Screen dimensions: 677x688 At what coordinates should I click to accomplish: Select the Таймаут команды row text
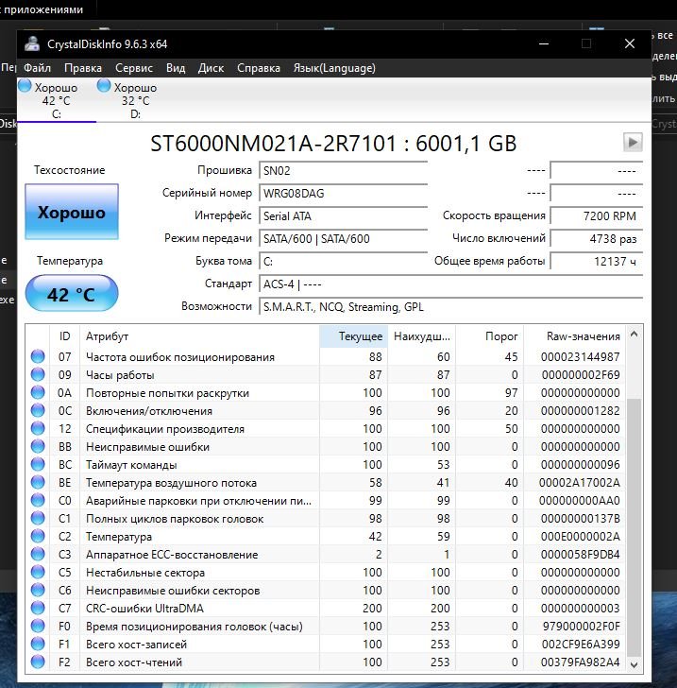point(131,465)
